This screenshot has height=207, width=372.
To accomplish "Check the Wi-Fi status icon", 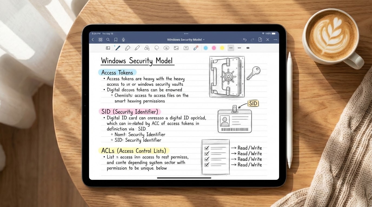I will click(x=263, y=34).
